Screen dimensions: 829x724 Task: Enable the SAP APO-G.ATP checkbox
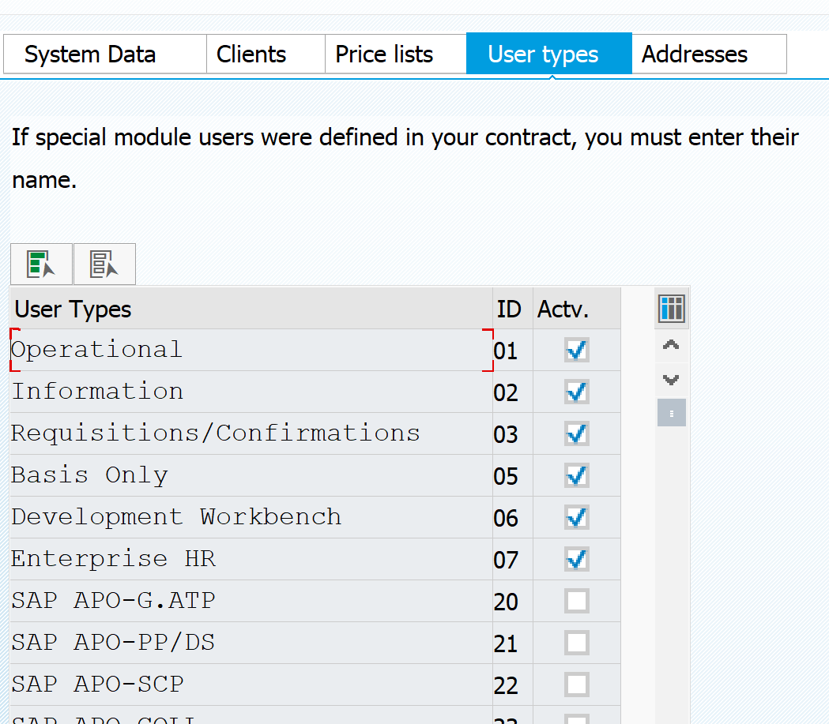pyautogui.click(x=576, y=601)
